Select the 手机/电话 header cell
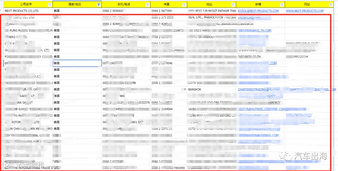This screenshot has height=171, width=338. (x=126, y=4)
